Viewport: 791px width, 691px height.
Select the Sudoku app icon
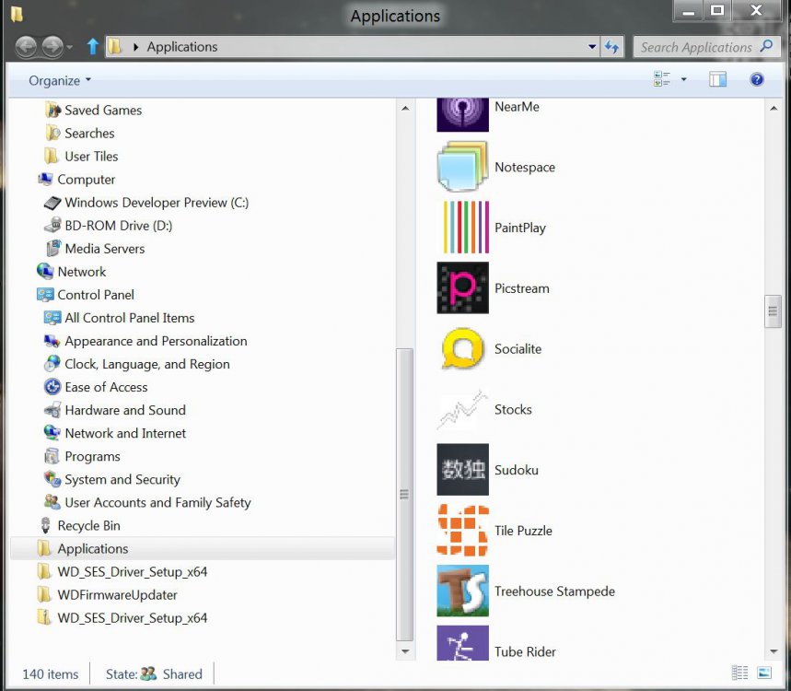tap(462, 470)
